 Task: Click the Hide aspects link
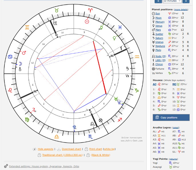(x=46, y=149)
